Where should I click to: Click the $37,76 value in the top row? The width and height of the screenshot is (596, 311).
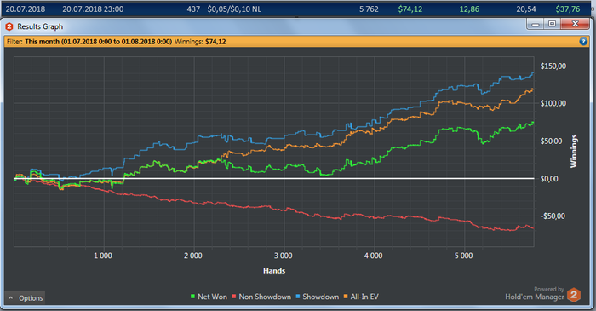(568, 9)
